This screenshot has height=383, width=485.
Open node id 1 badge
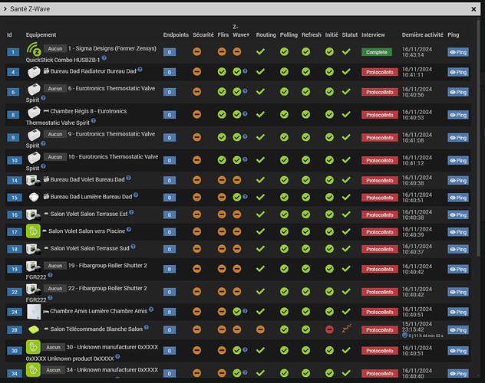click(x=13, y=52)
